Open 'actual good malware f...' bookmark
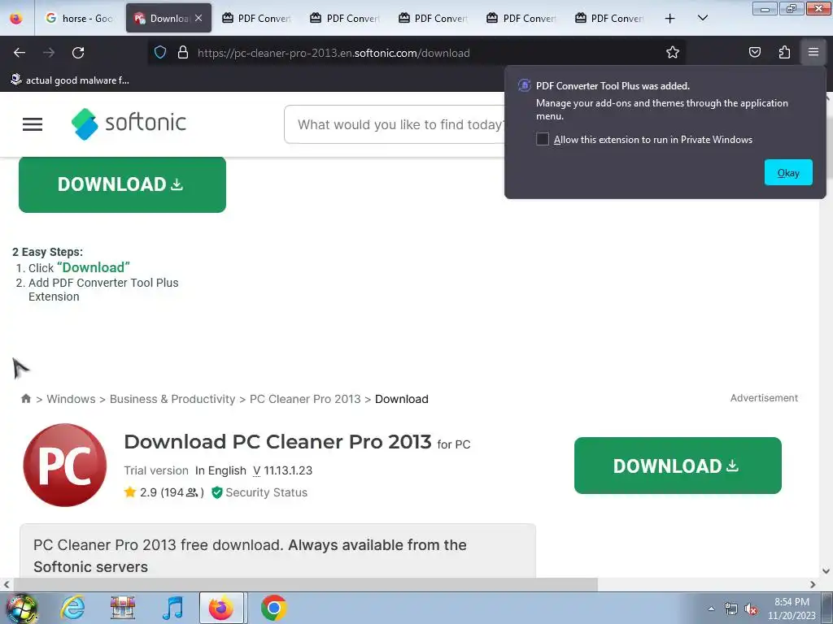This screenshot has width=833, height=624. click(70, 80)
